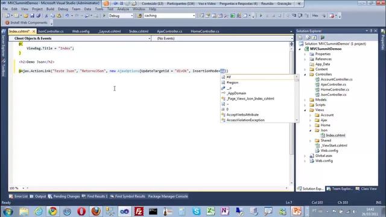Open the Build menu
386x217 pixels.
(x=50, y=9)
